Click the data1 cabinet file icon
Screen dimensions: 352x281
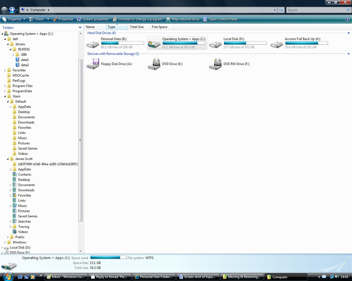pyautogui.click(x=18, y=60)
